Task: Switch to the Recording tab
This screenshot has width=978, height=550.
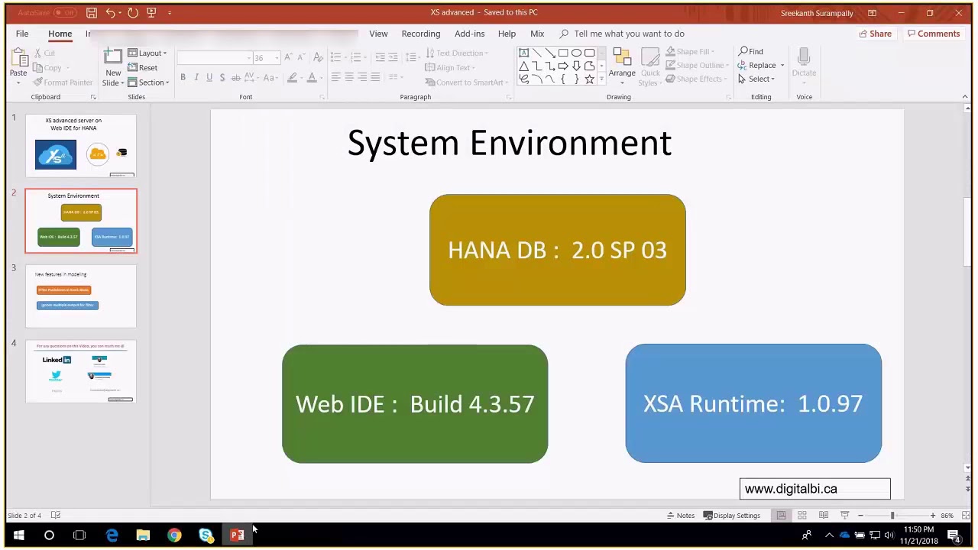Action: pyautogui.click(x=421, y=34)
